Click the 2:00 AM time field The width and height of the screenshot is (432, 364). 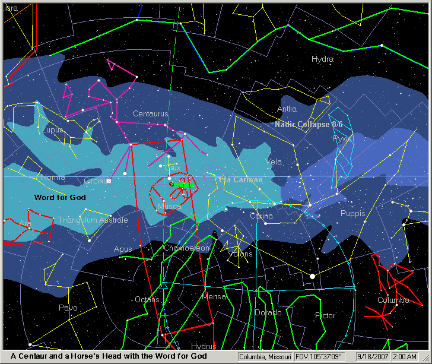click(x=409, y=357)
